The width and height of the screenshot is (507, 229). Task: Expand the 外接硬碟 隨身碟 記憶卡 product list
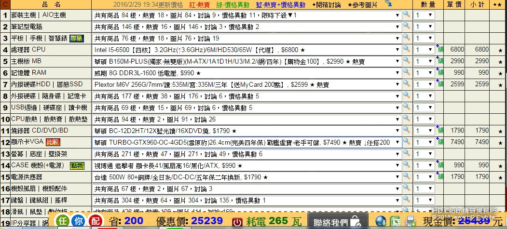247,96
